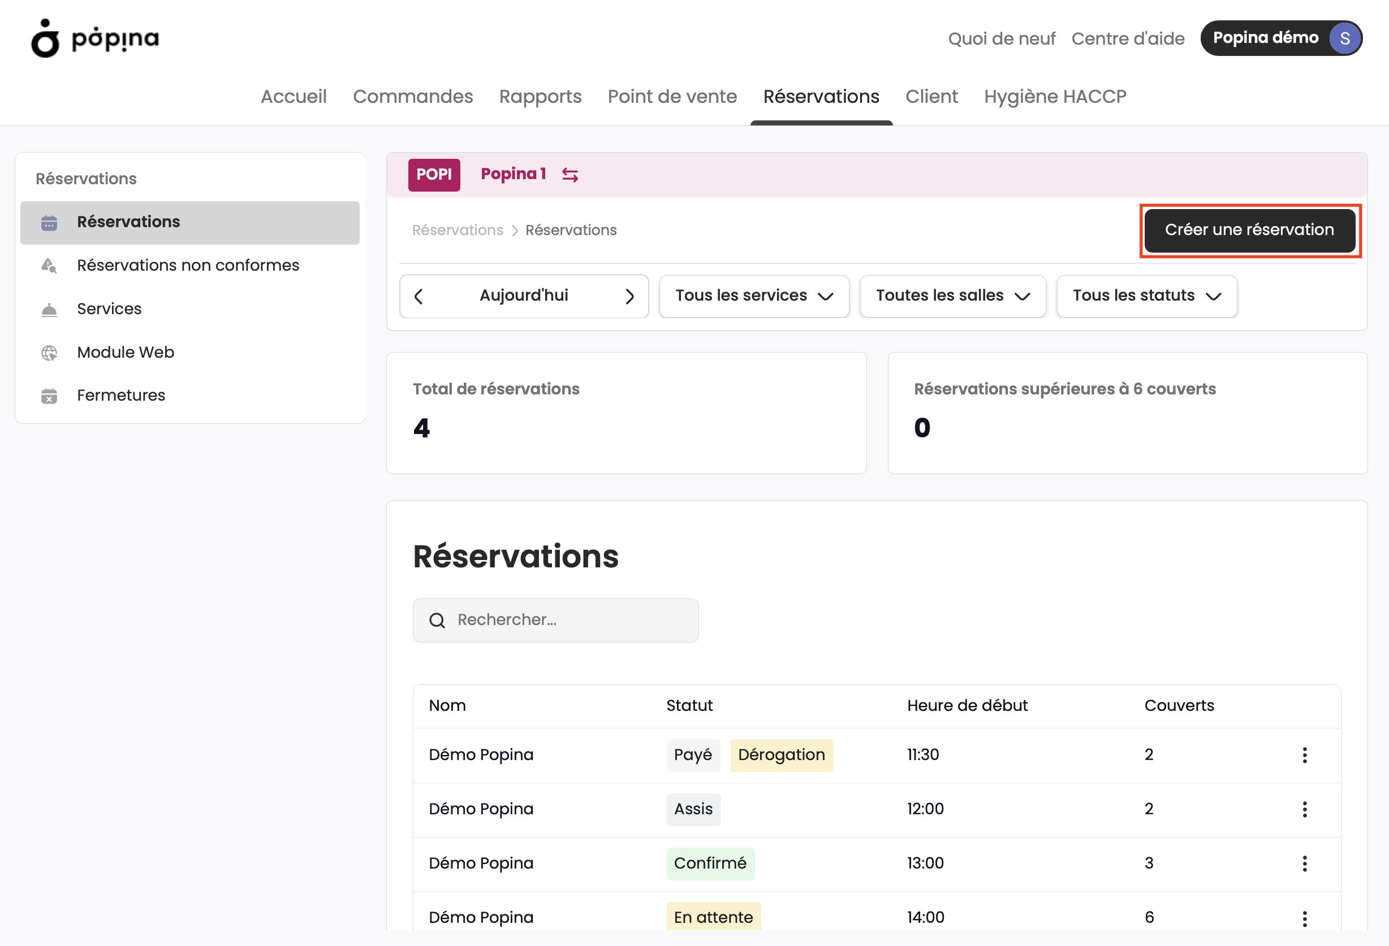Click the Statut column header
1389x946 pixels.
(x=689, y=706)
